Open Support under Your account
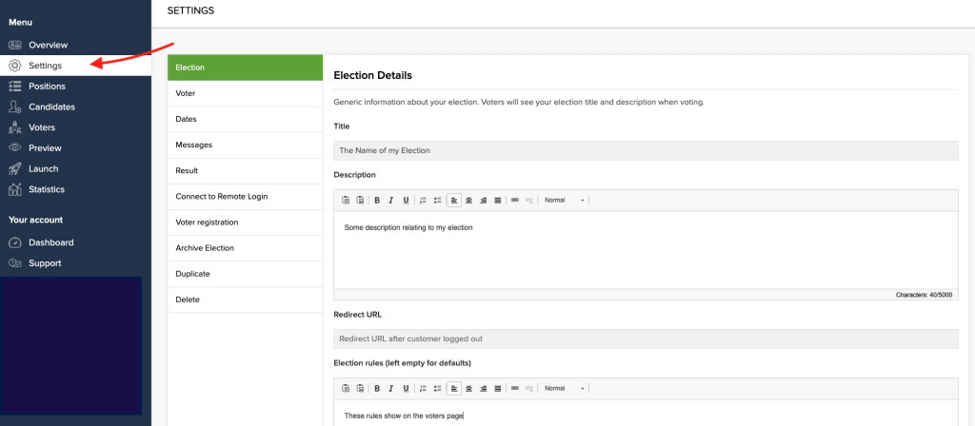The width and height of the screenshot is (975, 426). [45, 263]
